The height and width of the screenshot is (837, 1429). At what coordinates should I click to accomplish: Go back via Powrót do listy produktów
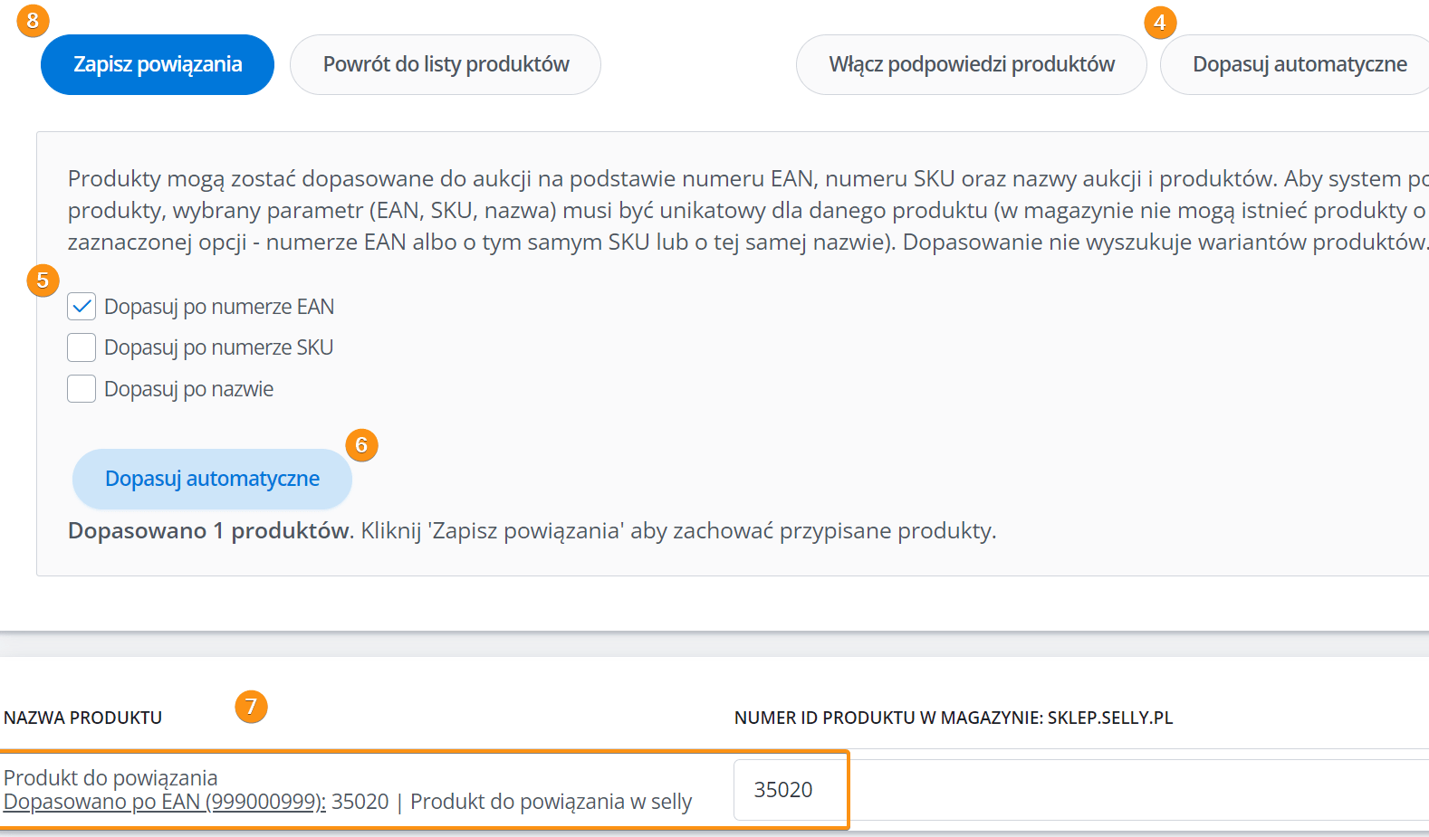click(x=446, y=64)
